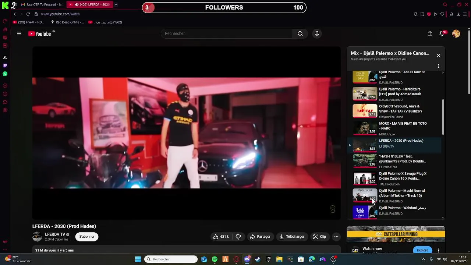Image resolution: width=471 pixels, height=265 pixels.
Task: Create a Clip with the scissors button
Action: pyautogui.click(x=319, y=237)
